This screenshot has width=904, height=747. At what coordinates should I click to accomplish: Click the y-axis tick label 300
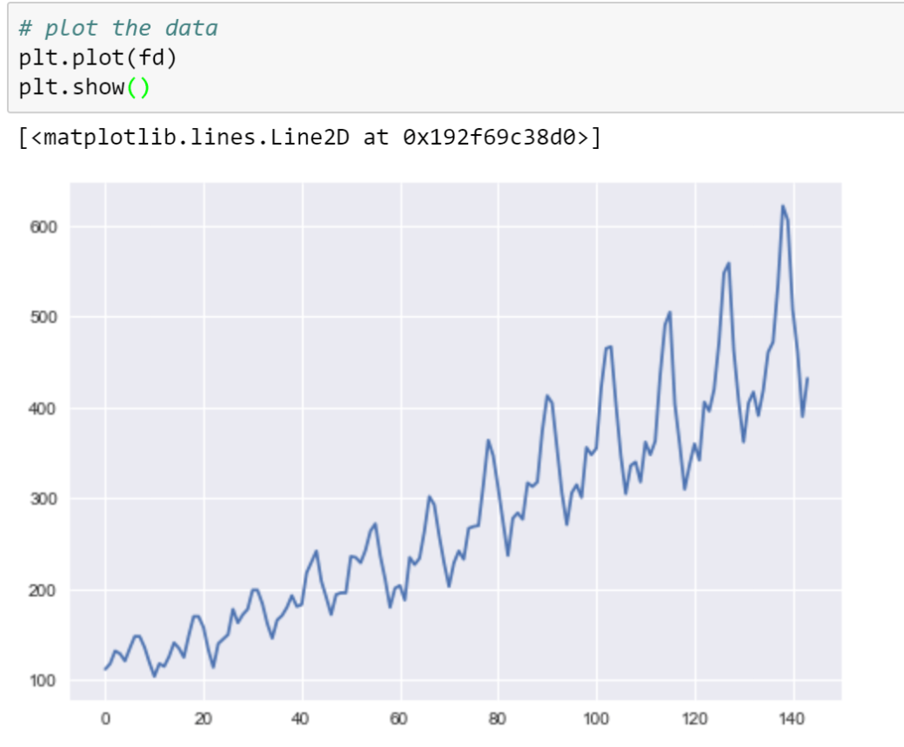(x=44, y=499)
